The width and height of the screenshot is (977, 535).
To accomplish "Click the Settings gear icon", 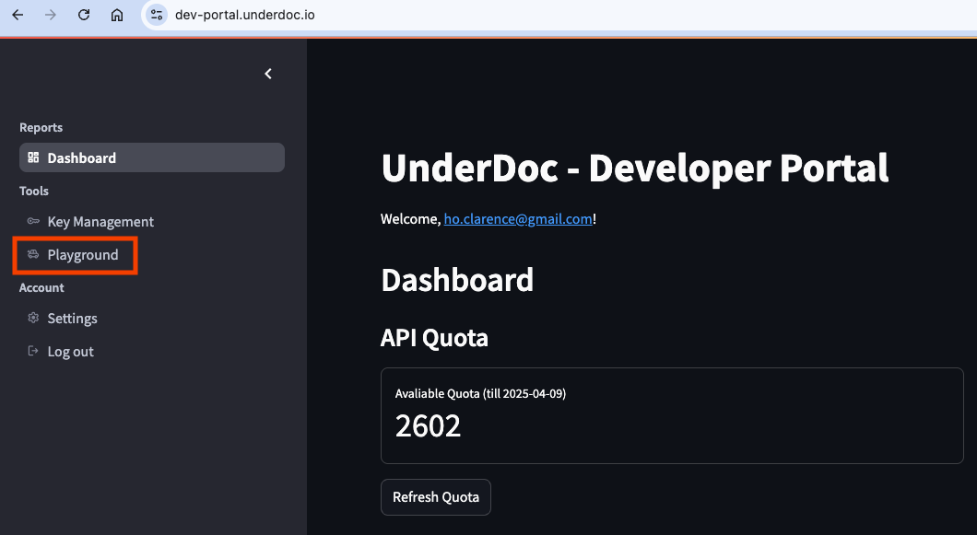I will point(33,318).
